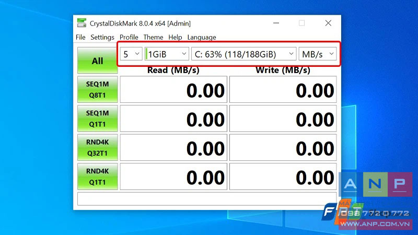This screenshot has height=235, width=418.
Task: Open the File menu
Action: pos(80,37)
